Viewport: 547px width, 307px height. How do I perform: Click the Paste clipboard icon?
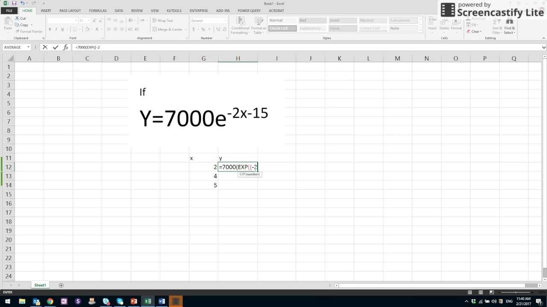(x=8, y=20)
